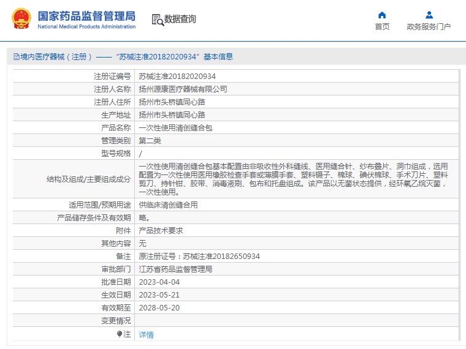Click the 首页 home icon
Viewport: 466px width, 349px height.
tap(382, 15)
